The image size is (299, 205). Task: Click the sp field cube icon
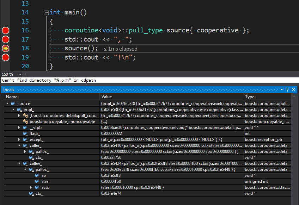point(37,175)
